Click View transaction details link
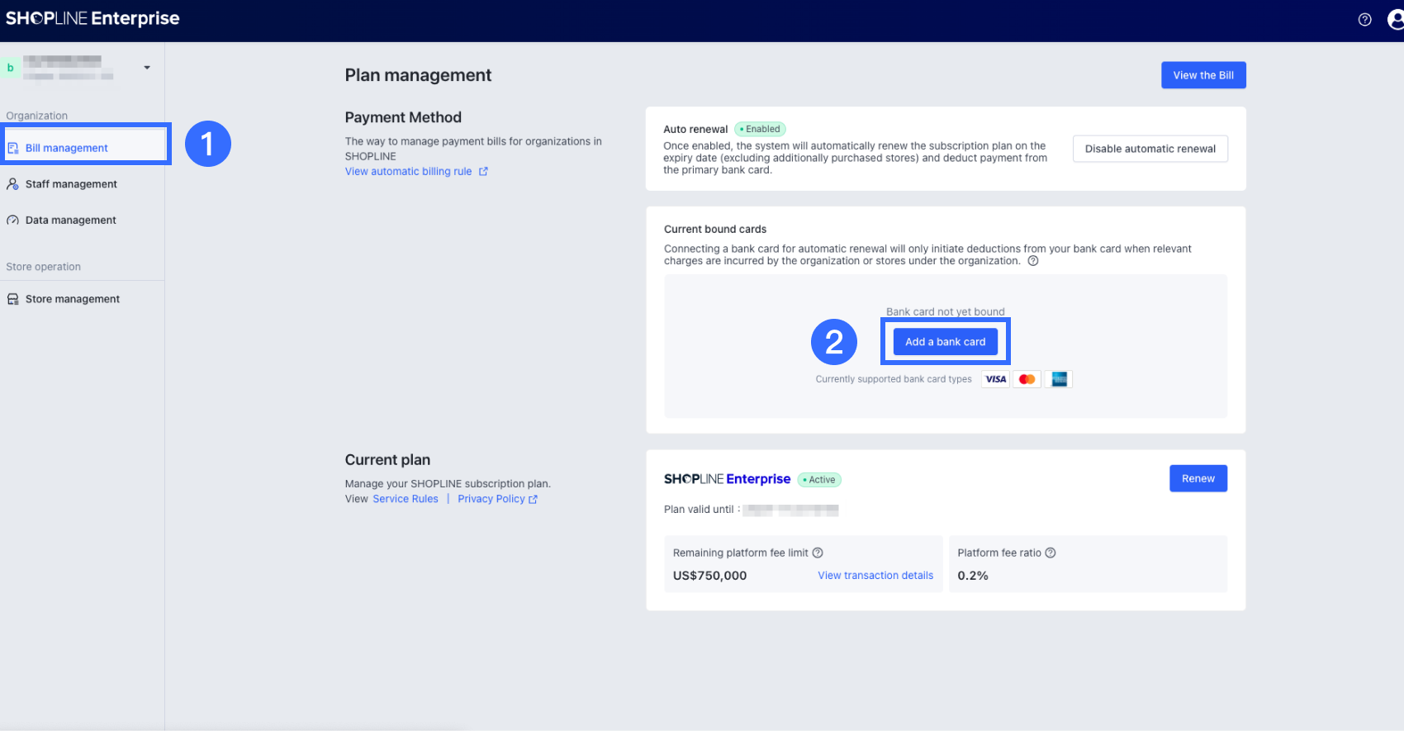 tap(875, 576)
